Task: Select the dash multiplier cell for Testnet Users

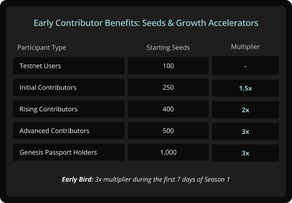Action: [246, 66]
